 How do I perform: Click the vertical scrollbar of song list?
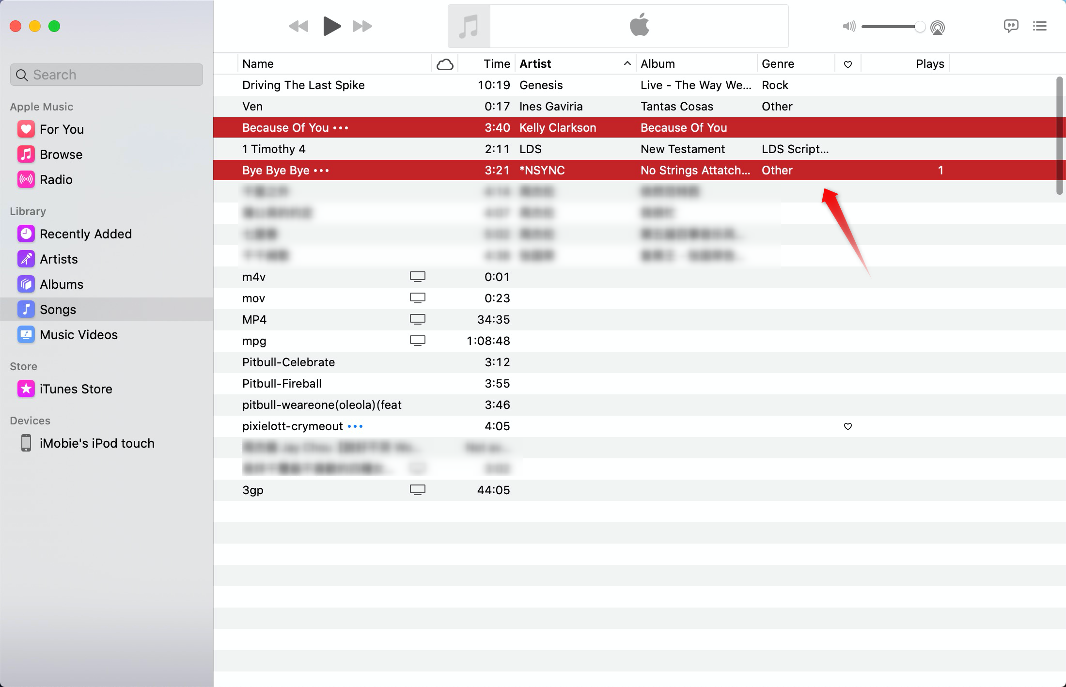pos(1060,136)
